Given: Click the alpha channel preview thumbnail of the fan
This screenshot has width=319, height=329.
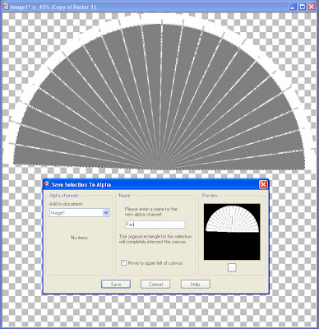Looking at the screenshot, I should point(232,232).
